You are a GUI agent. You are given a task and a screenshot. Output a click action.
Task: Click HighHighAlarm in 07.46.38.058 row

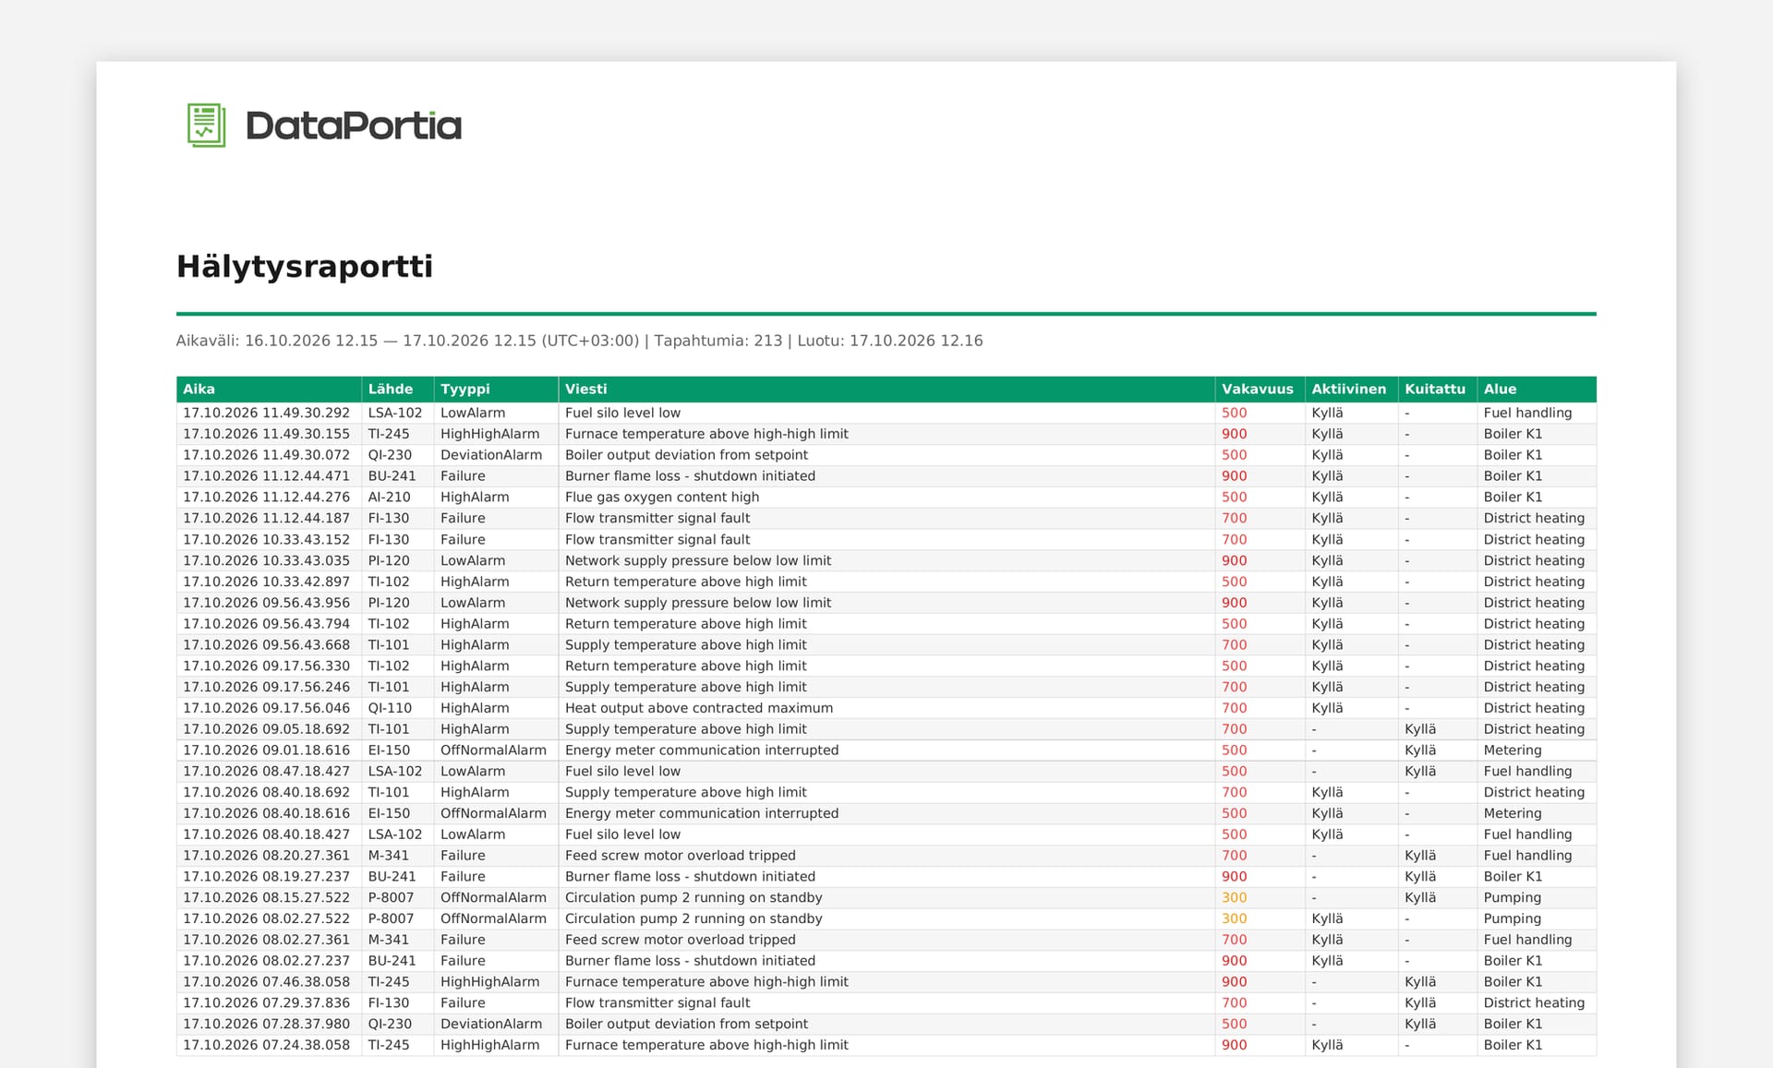[489, 982]
